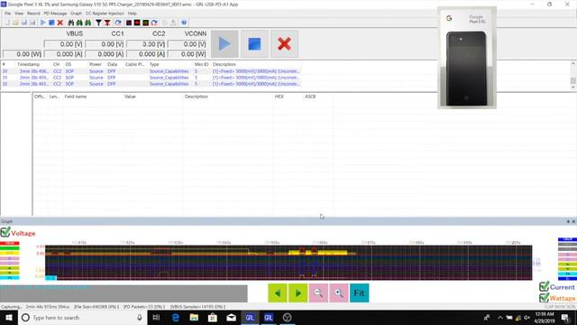Click the VCONN voltage readout field
577x325 pixels.
[187, 44]
